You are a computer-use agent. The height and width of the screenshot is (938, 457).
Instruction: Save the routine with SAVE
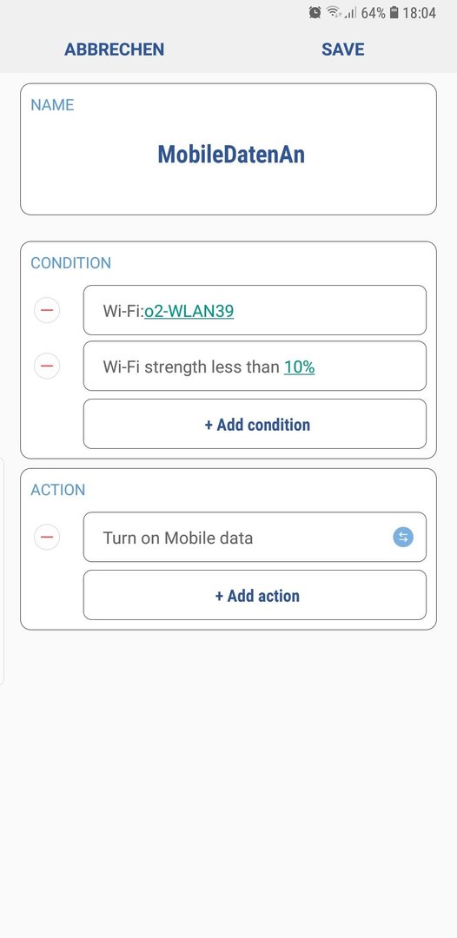(x=342, y=49)
